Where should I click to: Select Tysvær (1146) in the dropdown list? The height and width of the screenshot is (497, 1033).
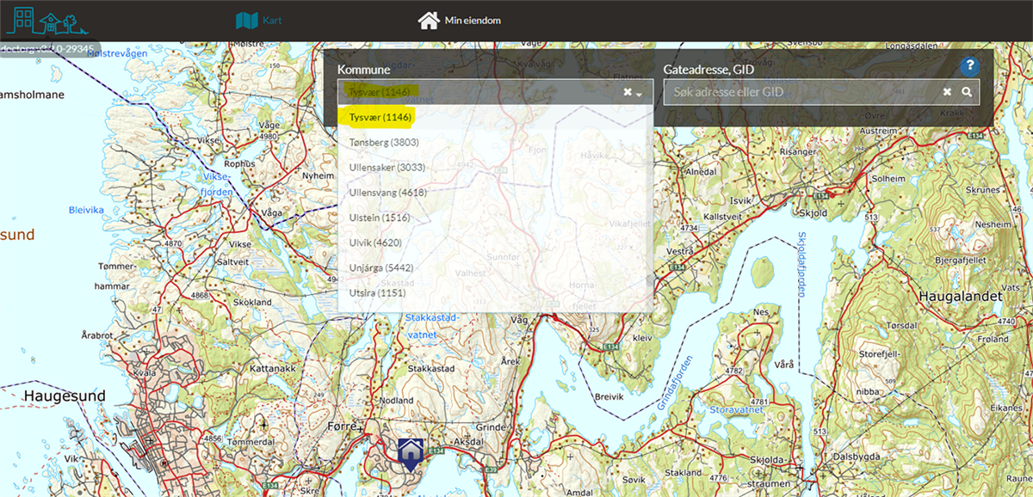tap(496, 117)
